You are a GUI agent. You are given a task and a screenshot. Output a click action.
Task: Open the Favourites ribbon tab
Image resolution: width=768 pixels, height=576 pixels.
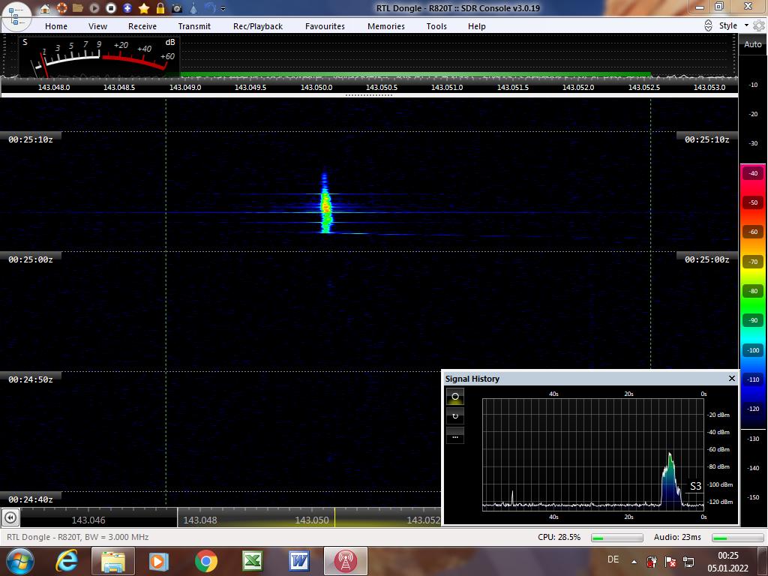click(325, 26)
